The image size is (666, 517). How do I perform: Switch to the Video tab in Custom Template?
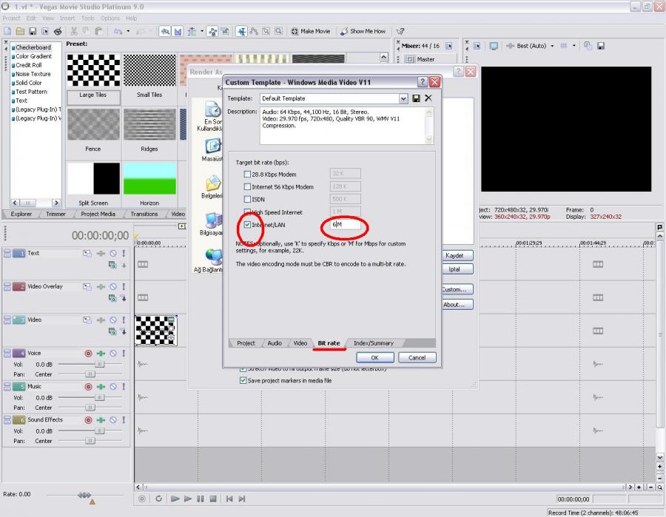(300, 343)
